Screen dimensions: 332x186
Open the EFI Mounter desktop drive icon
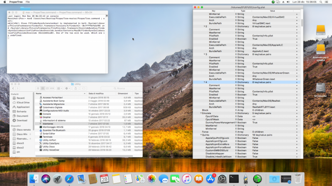(321, 88)
